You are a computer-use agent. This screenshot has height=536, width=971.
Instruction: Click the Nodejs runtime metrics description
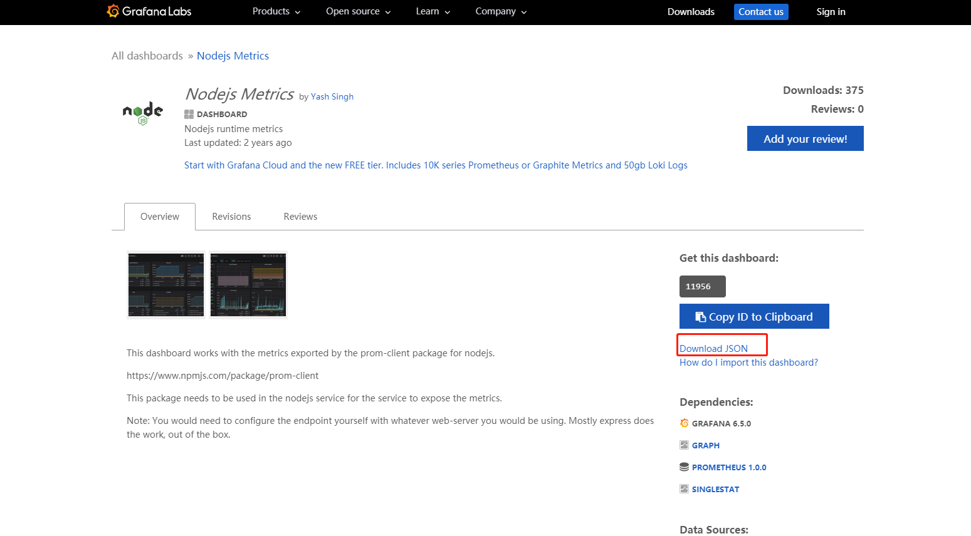pos(233,129)
